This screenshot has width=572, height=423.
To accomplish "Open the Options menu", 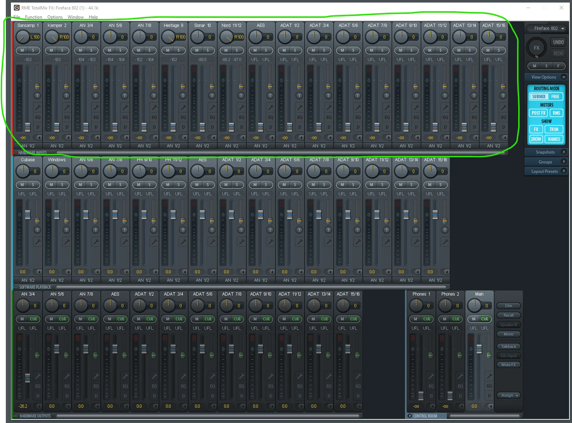I will tap(55, 17).
